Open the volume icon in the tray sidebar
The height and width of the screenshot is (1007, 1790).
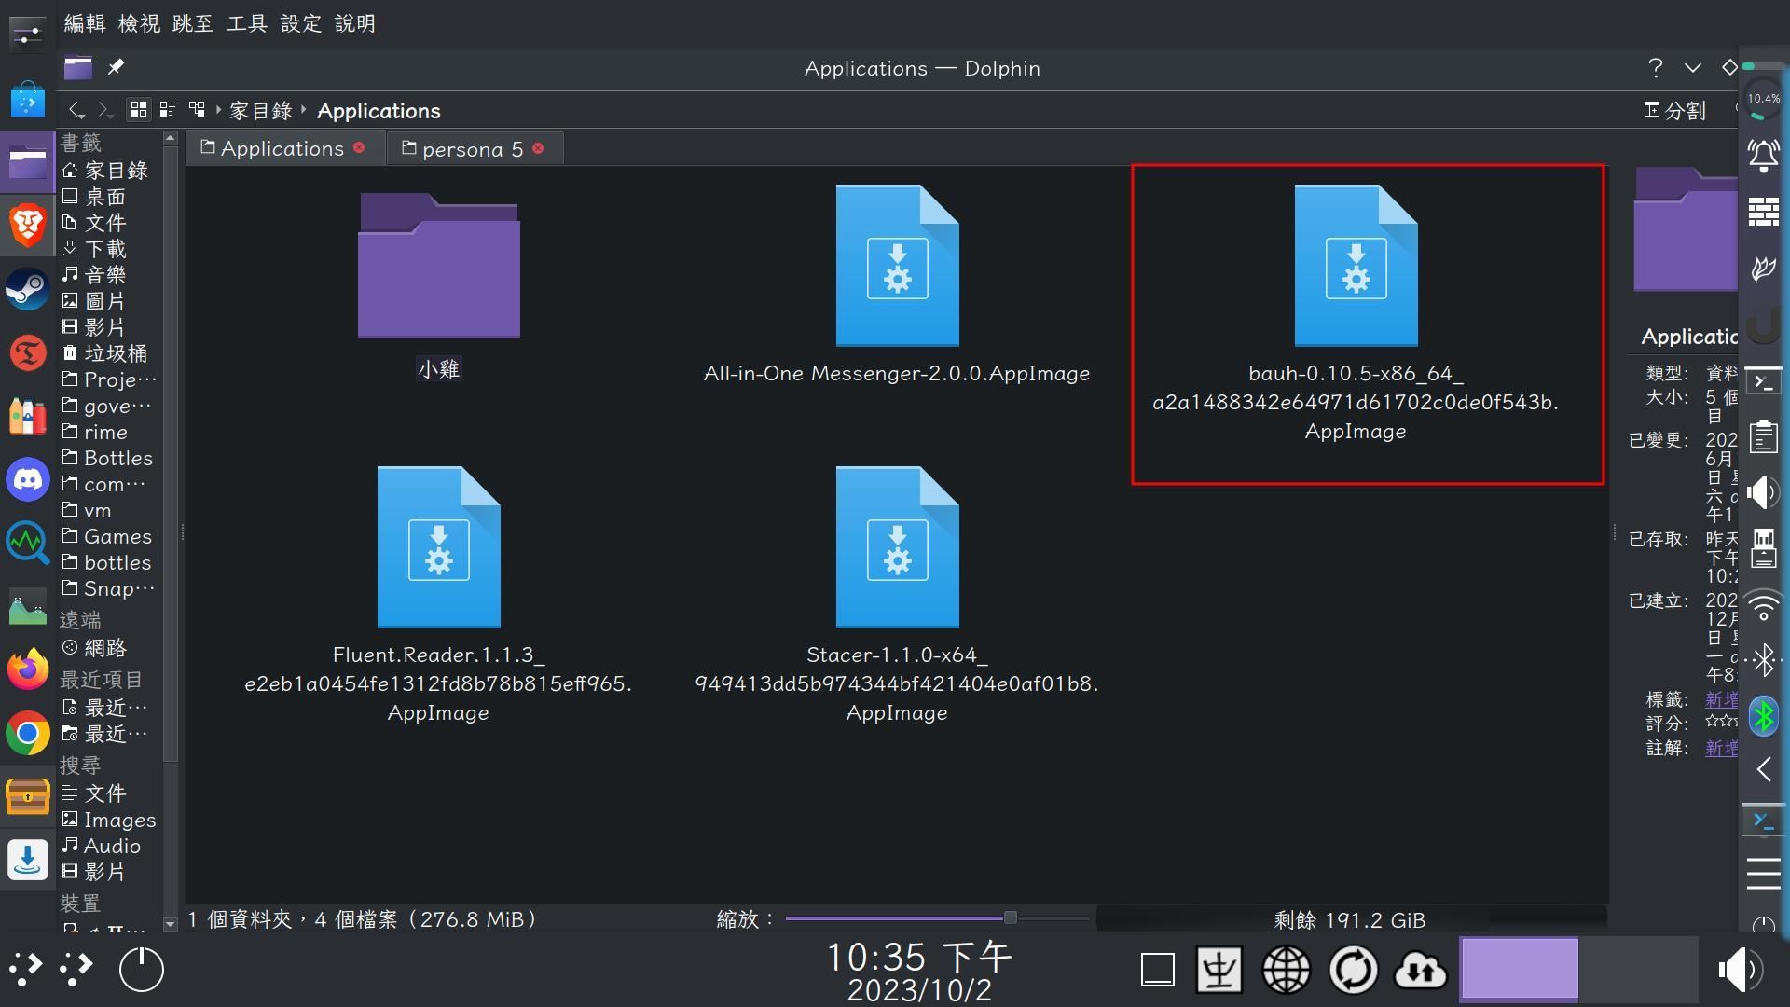(x=1762, y=492)
